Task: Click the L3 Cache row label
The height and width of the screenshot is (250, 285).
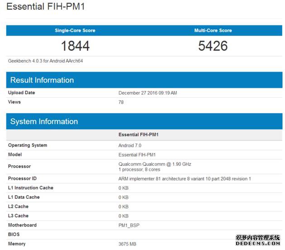Action: 18,216
